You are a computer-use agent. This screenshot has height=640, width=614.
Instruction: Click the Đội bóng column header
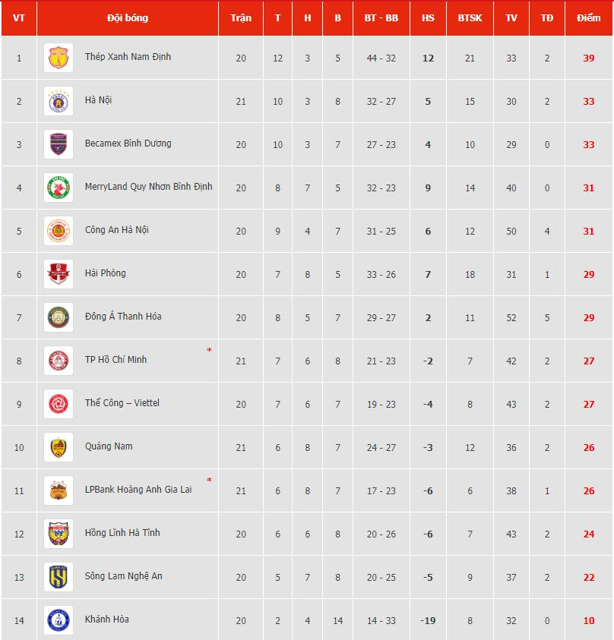[128, 18]
